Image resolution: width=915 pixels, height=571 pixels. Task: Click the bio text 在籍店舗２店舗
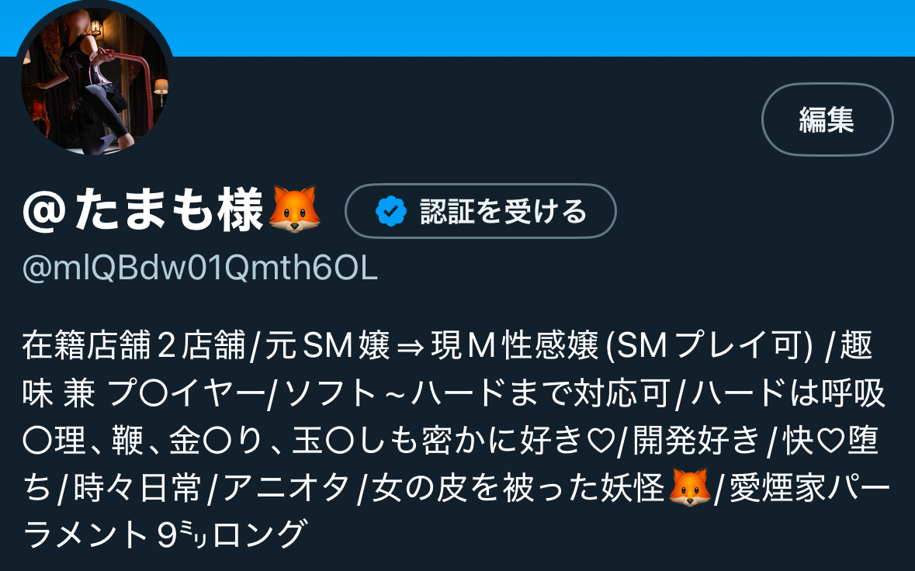tap(133, 345)
